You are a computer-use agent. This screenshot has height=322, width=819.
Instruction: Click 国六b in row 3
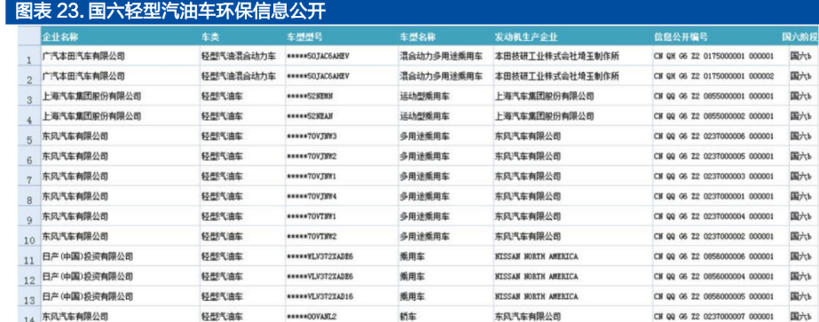point(800,97)
